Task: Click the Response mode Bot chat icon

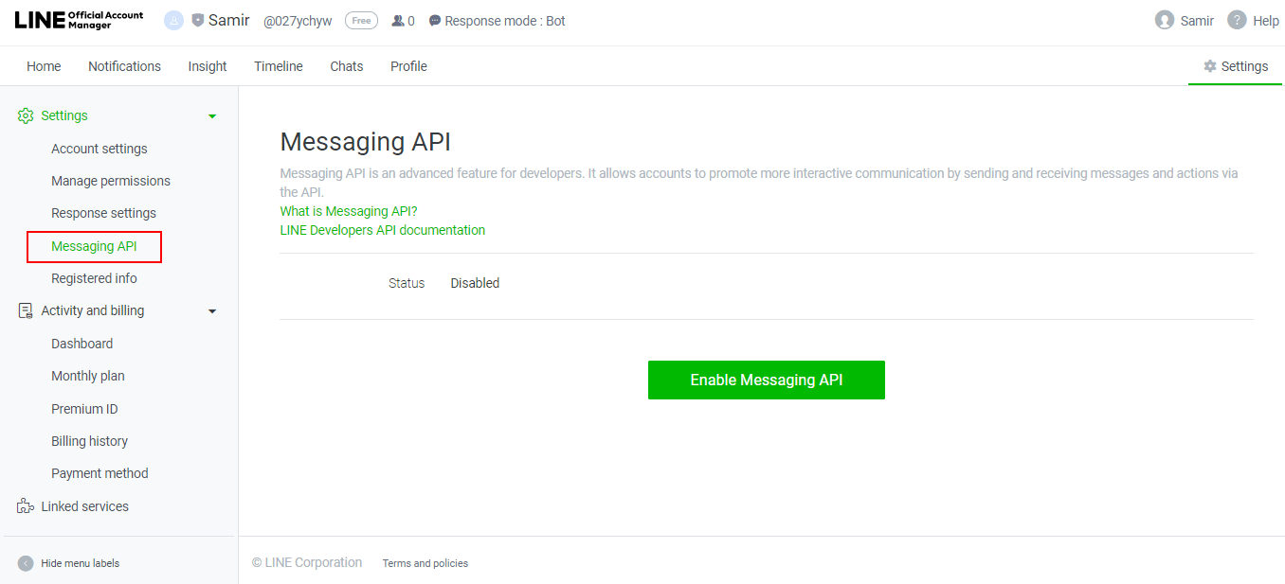Action: pyautogui.click(x=433, y=20)
